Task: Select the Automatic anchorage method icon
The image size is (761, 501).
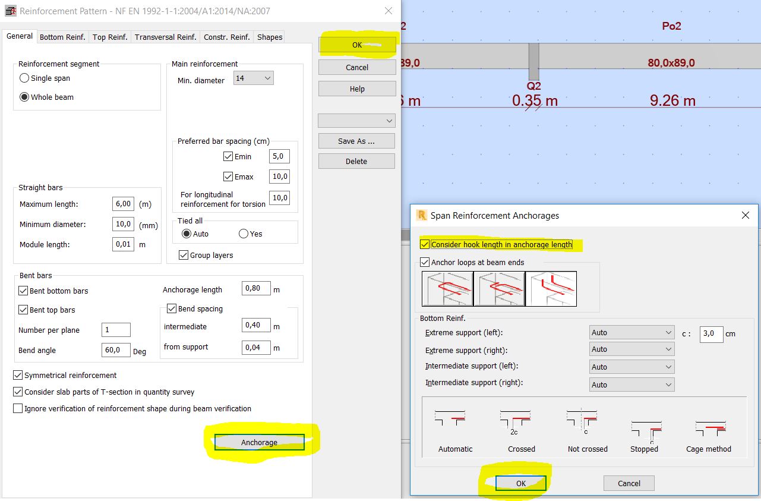Action: [449, 422]
